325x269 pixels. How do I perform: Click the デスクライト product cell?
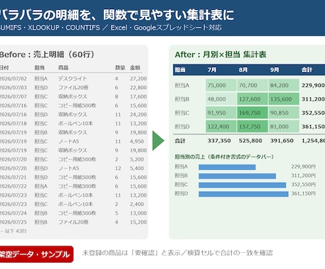click(73, 79)
